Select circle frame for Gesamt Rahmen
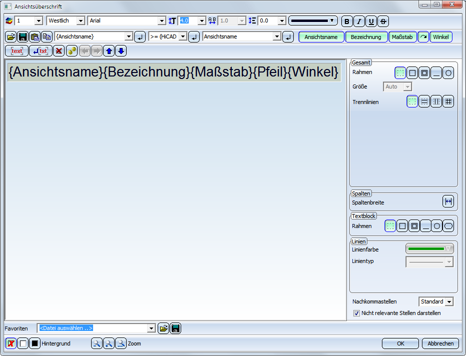The image size is (466, 356). 448,72
